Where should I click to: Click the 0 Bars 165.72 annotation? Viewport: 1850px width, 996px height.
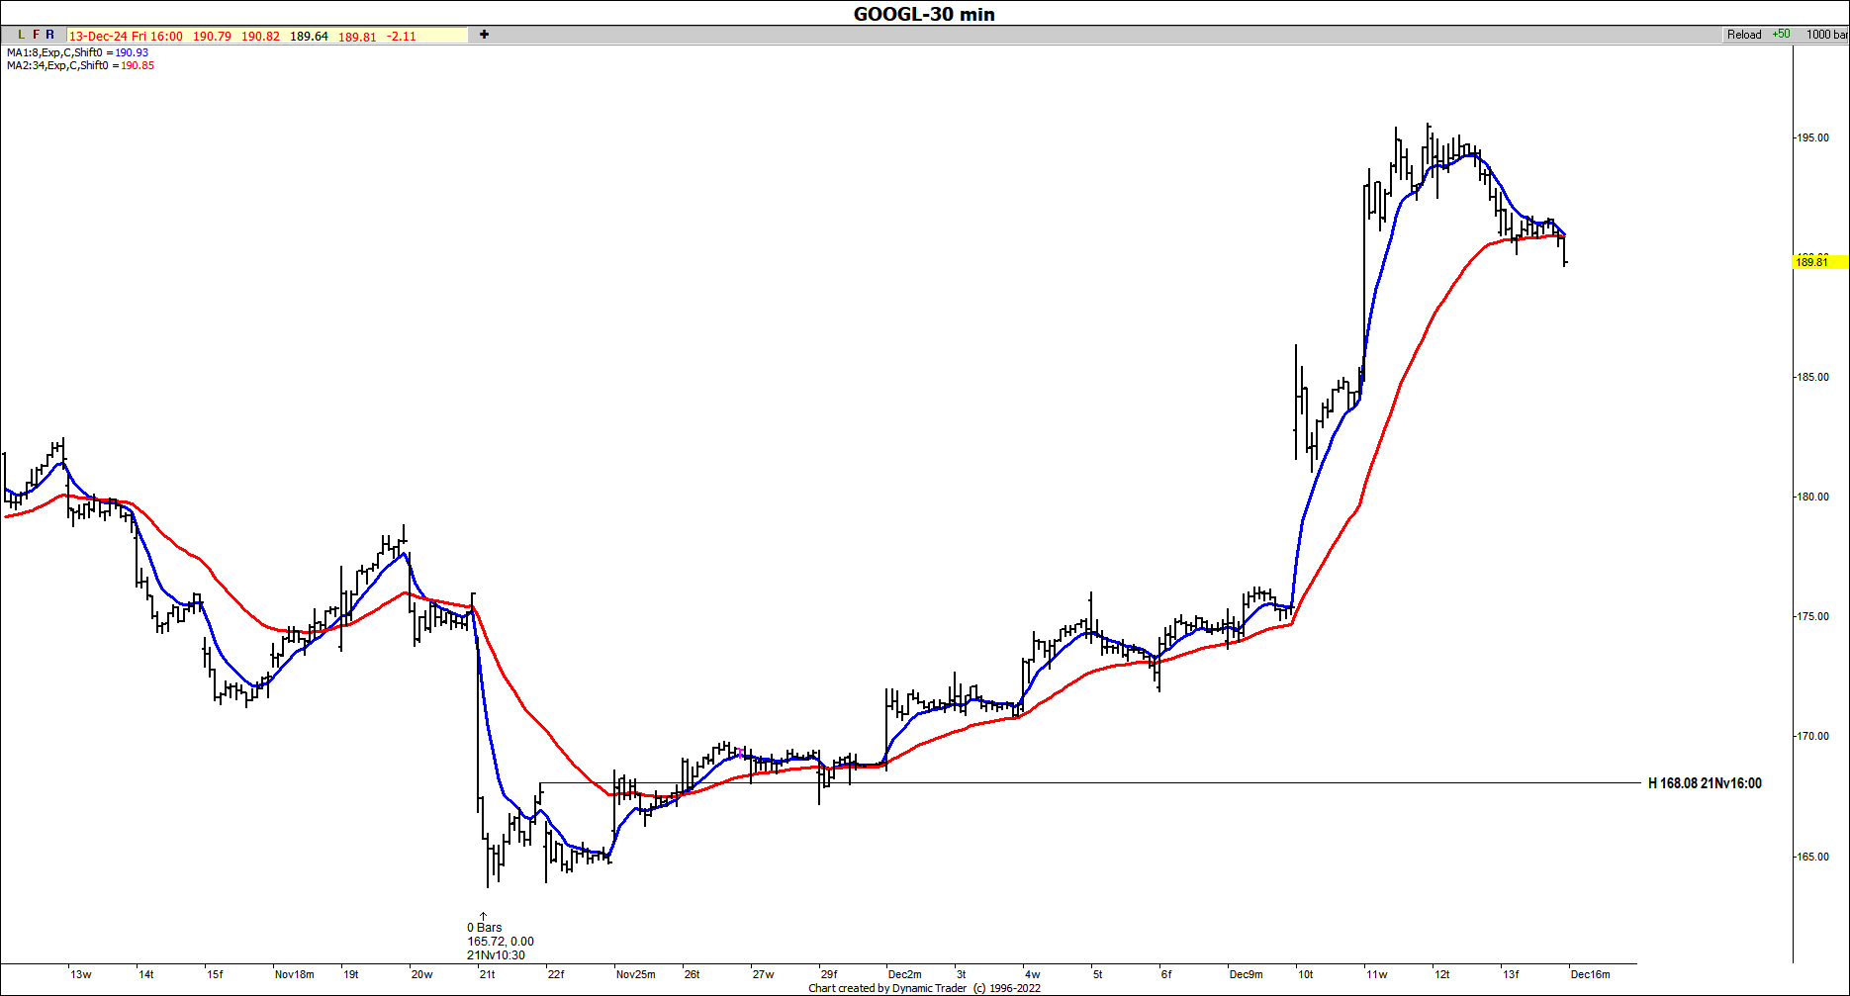click(x=500, y=941)
